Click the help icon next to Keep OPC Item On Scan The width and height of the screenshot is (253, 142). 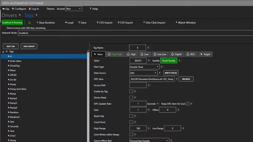[x=191, y=104]
